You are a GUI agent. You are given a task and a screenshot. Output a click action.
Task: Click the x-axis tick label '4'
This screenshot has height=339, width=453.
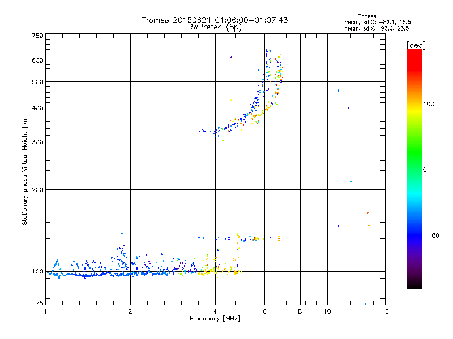tap(215, 312)
